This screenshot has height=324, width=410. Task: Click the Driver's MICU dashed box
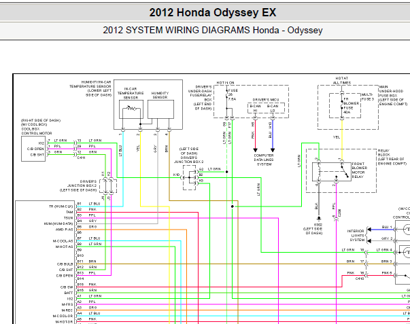coord(266,108)
